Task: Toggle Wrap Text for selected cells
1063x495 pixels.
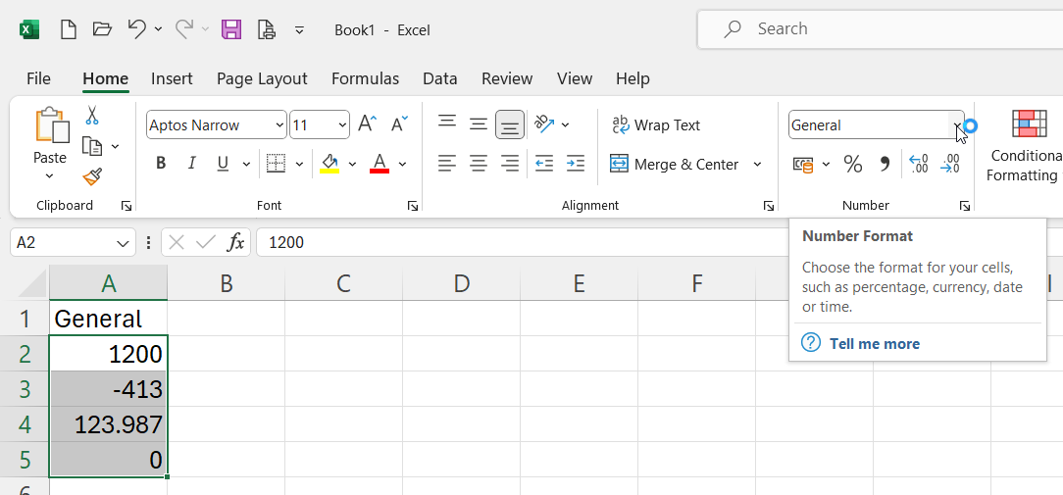Action: 655,125
